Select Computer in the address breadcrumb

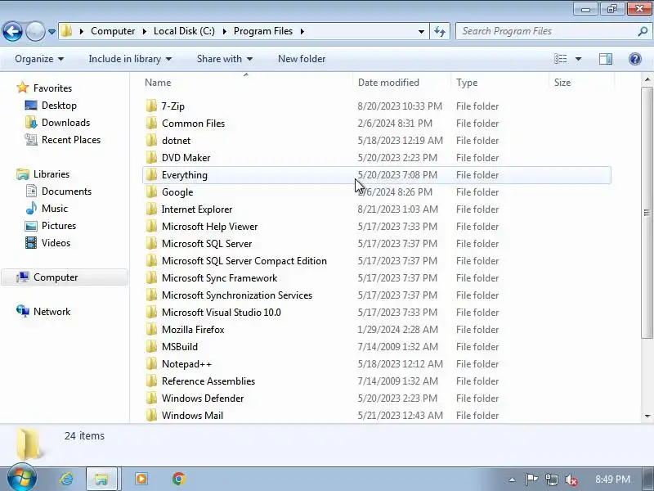113,31
